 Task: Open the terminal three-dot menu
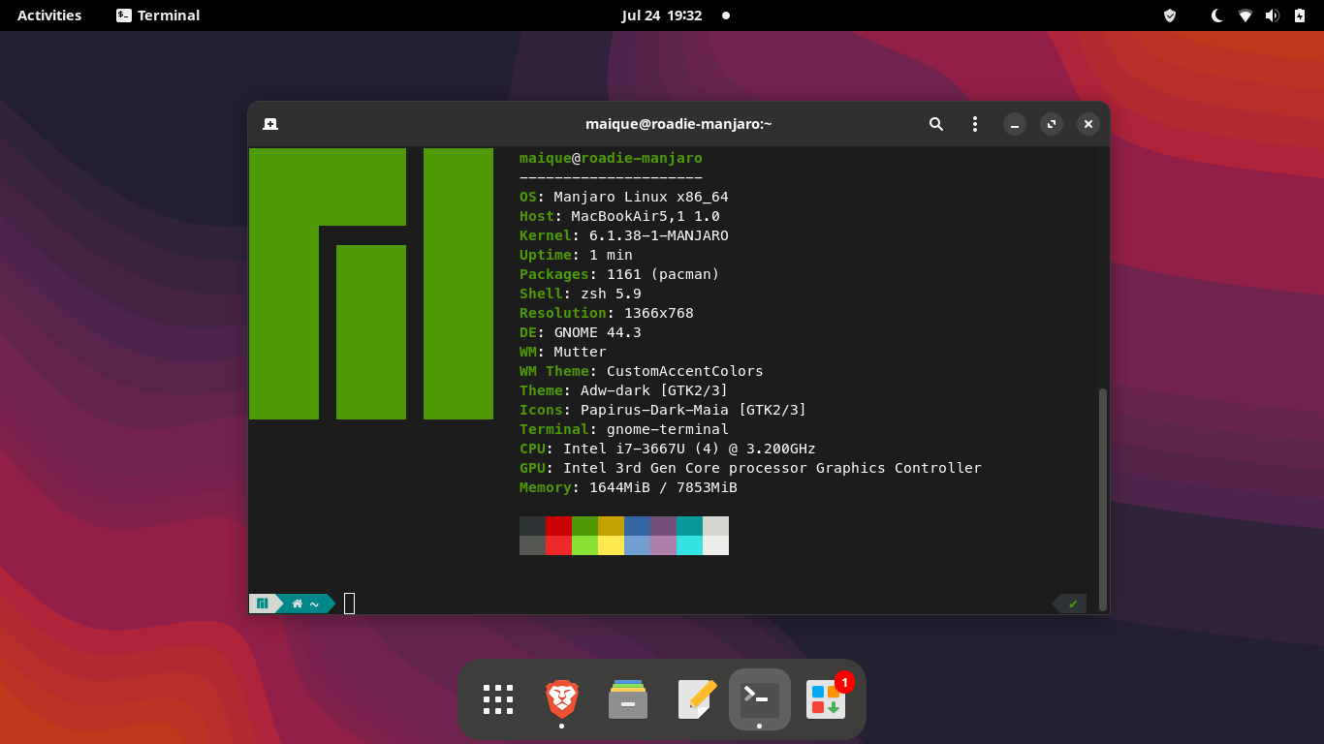pyautogui.click(x=975, y=124)
